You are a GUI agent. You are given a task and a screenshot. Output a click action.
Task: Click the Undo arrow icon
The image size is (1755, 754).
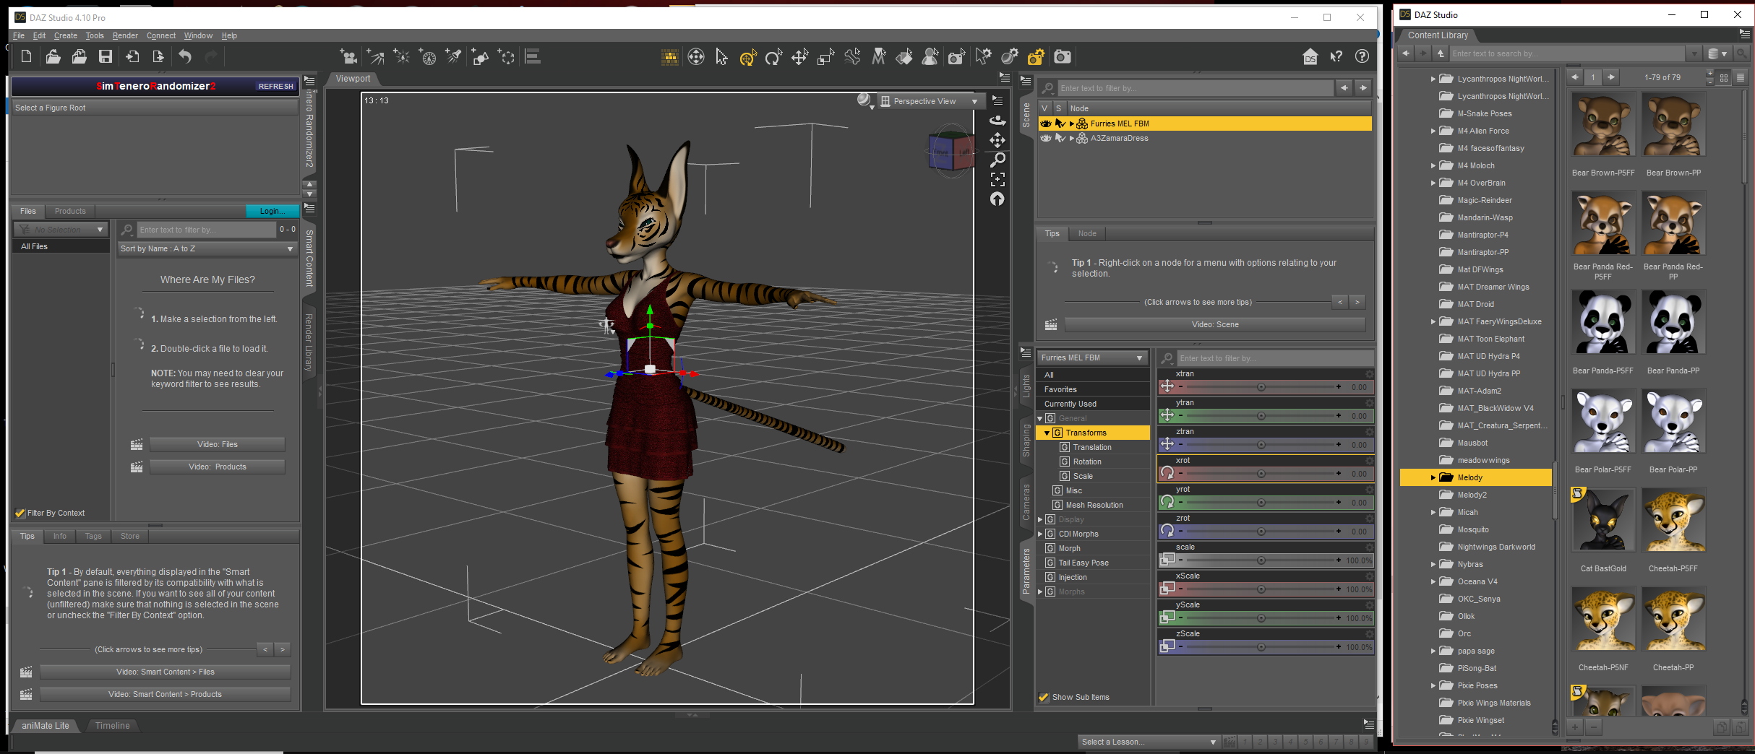click(x=185, y=57)
